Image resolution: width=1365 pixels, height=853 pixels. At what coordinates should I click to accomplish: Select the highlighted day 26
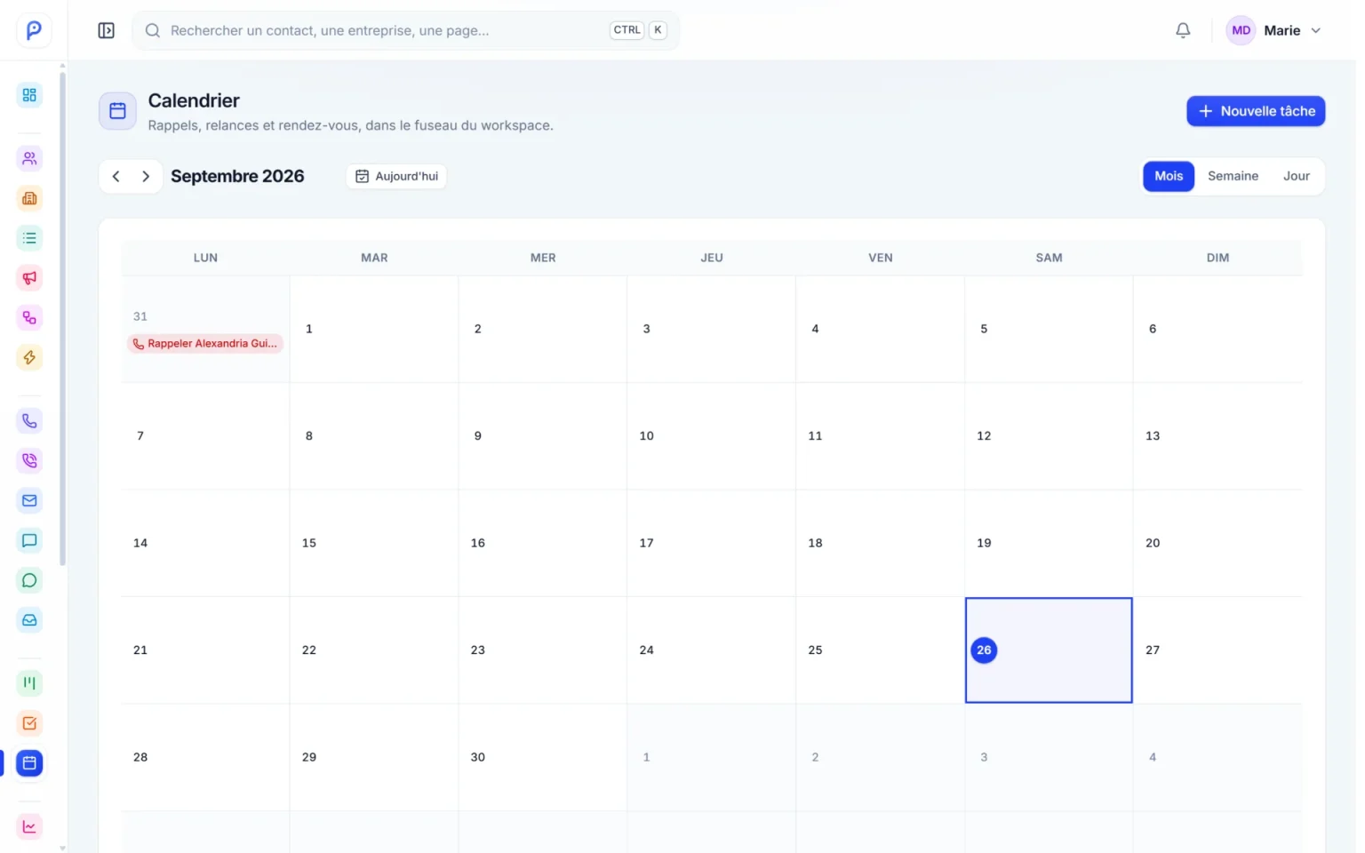point(1049,650)
